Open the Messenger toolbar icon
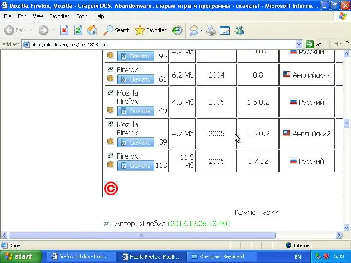The height and width of the screenshot is (263, 351). coord(239,30)
